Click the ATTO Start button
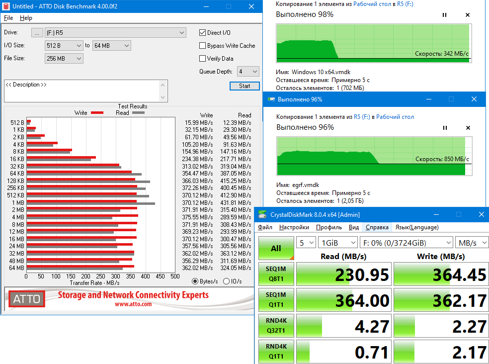Screen dimensions: 489x364 [244, 86]
